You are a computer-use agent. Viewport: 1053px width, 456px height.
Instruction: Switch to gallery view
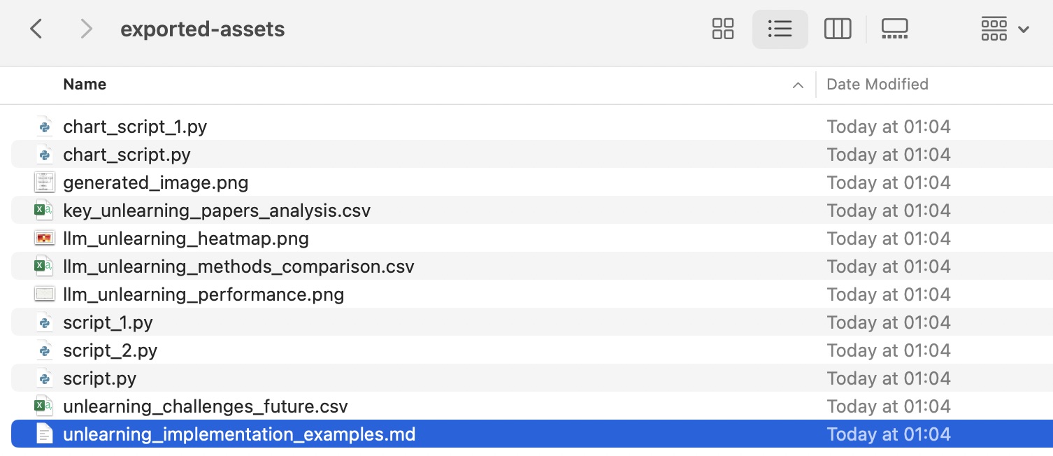pyautogui.click(x=894, y=29)
